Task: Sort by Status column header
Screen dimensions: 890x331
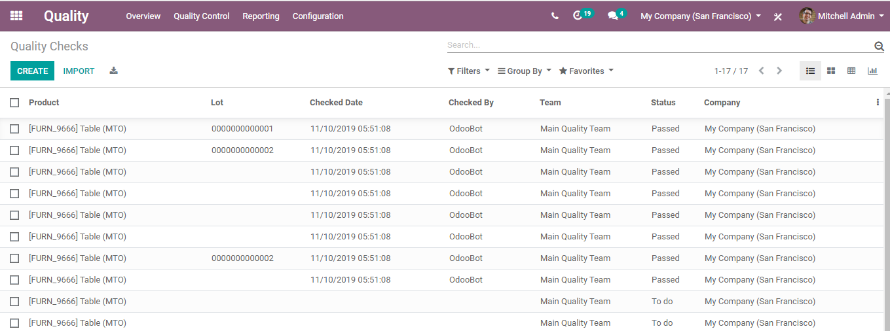Action: tap(663, 103)
